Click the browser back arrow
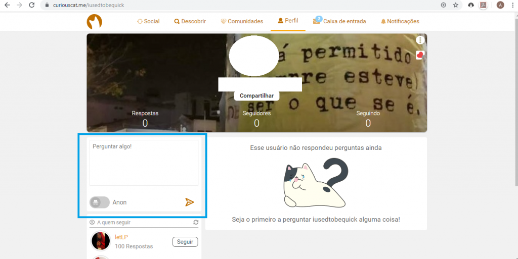The width and height of the screenshot is (518, 259). pos(7,5)
